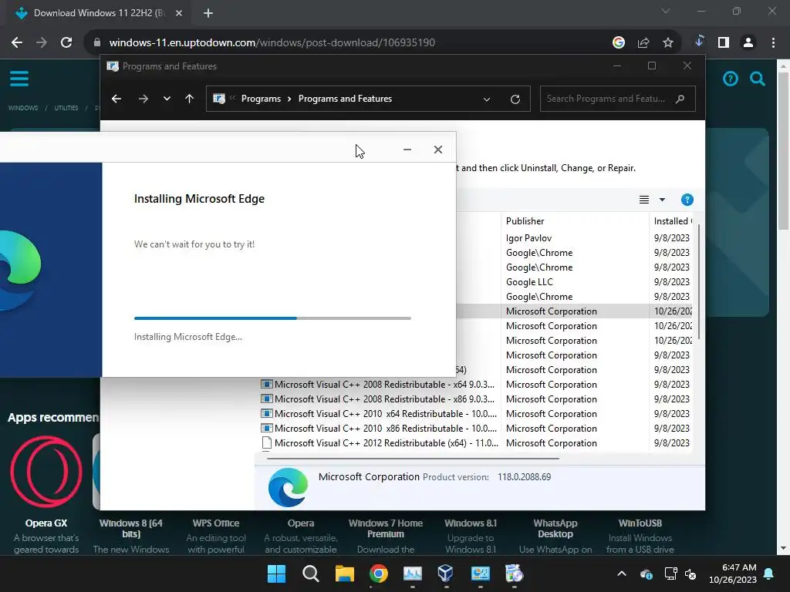Minimize the Edge installer dialog
Viewport: 790px width, 592px height.
(x=407, y=150)
